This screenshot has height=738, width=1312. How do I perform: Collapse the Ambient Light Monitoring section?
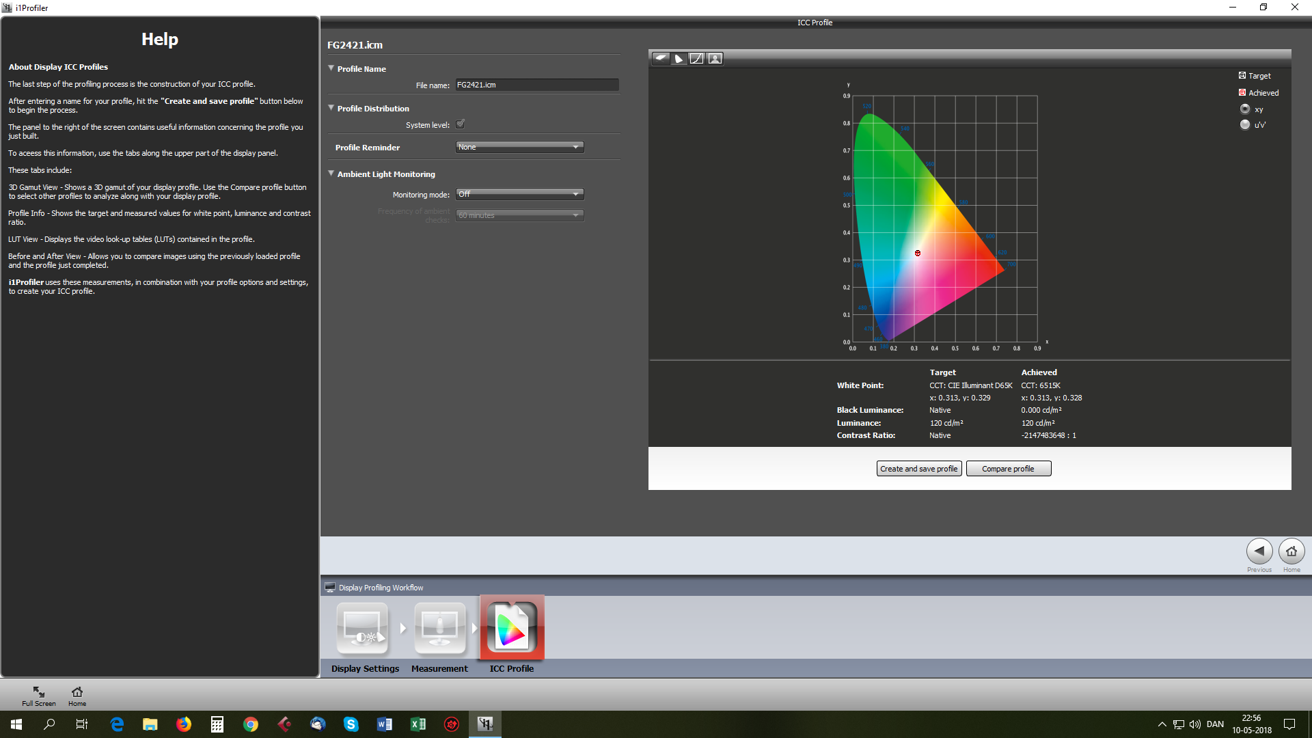[x=331, y=174]
